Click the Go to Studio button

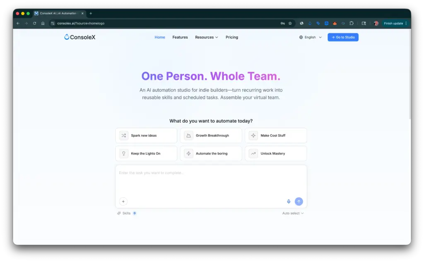pyautogui.click(x=343, y=37)
